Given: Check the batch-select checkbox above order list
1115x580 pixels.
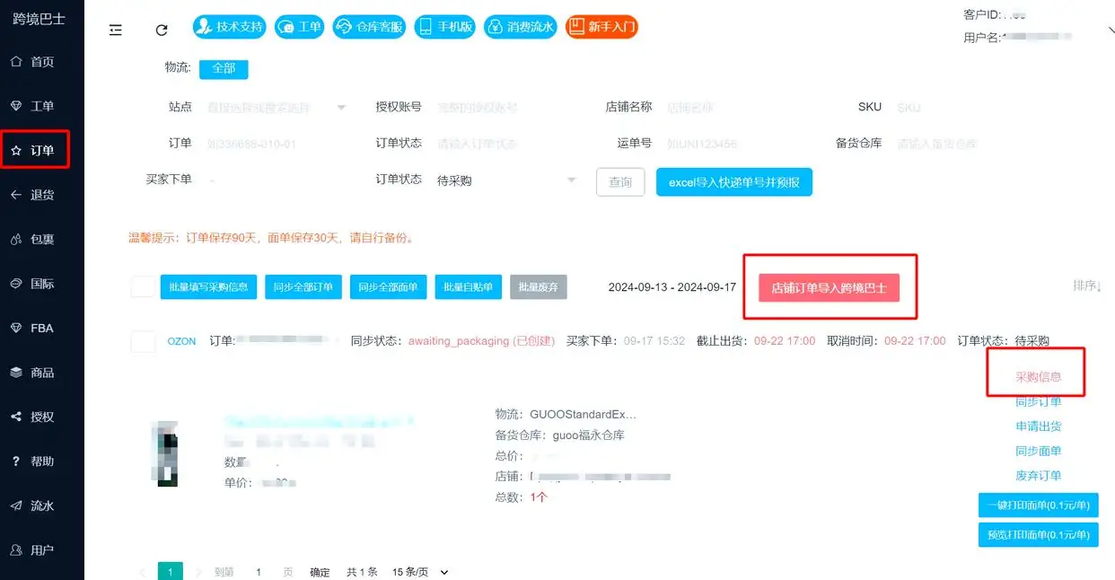Looking at the screenshot, I should coord(142,286).
